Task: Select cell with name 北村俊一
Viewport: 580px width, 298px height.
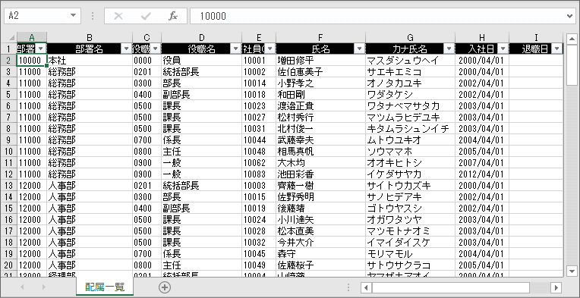Action: pos(320,129)
